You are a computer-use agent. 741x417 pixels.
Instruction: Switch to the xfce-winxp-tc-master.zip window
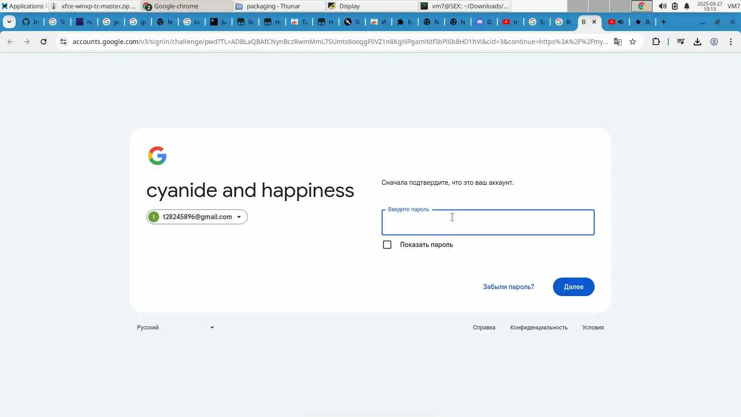[x=94, y=6]
